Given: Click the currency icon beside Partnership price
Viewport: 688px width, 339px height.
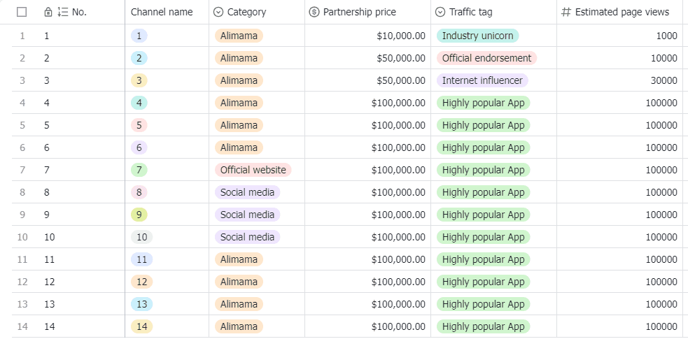Looking at the screenshot, I should pyautogui.click(x=314, y=12).
